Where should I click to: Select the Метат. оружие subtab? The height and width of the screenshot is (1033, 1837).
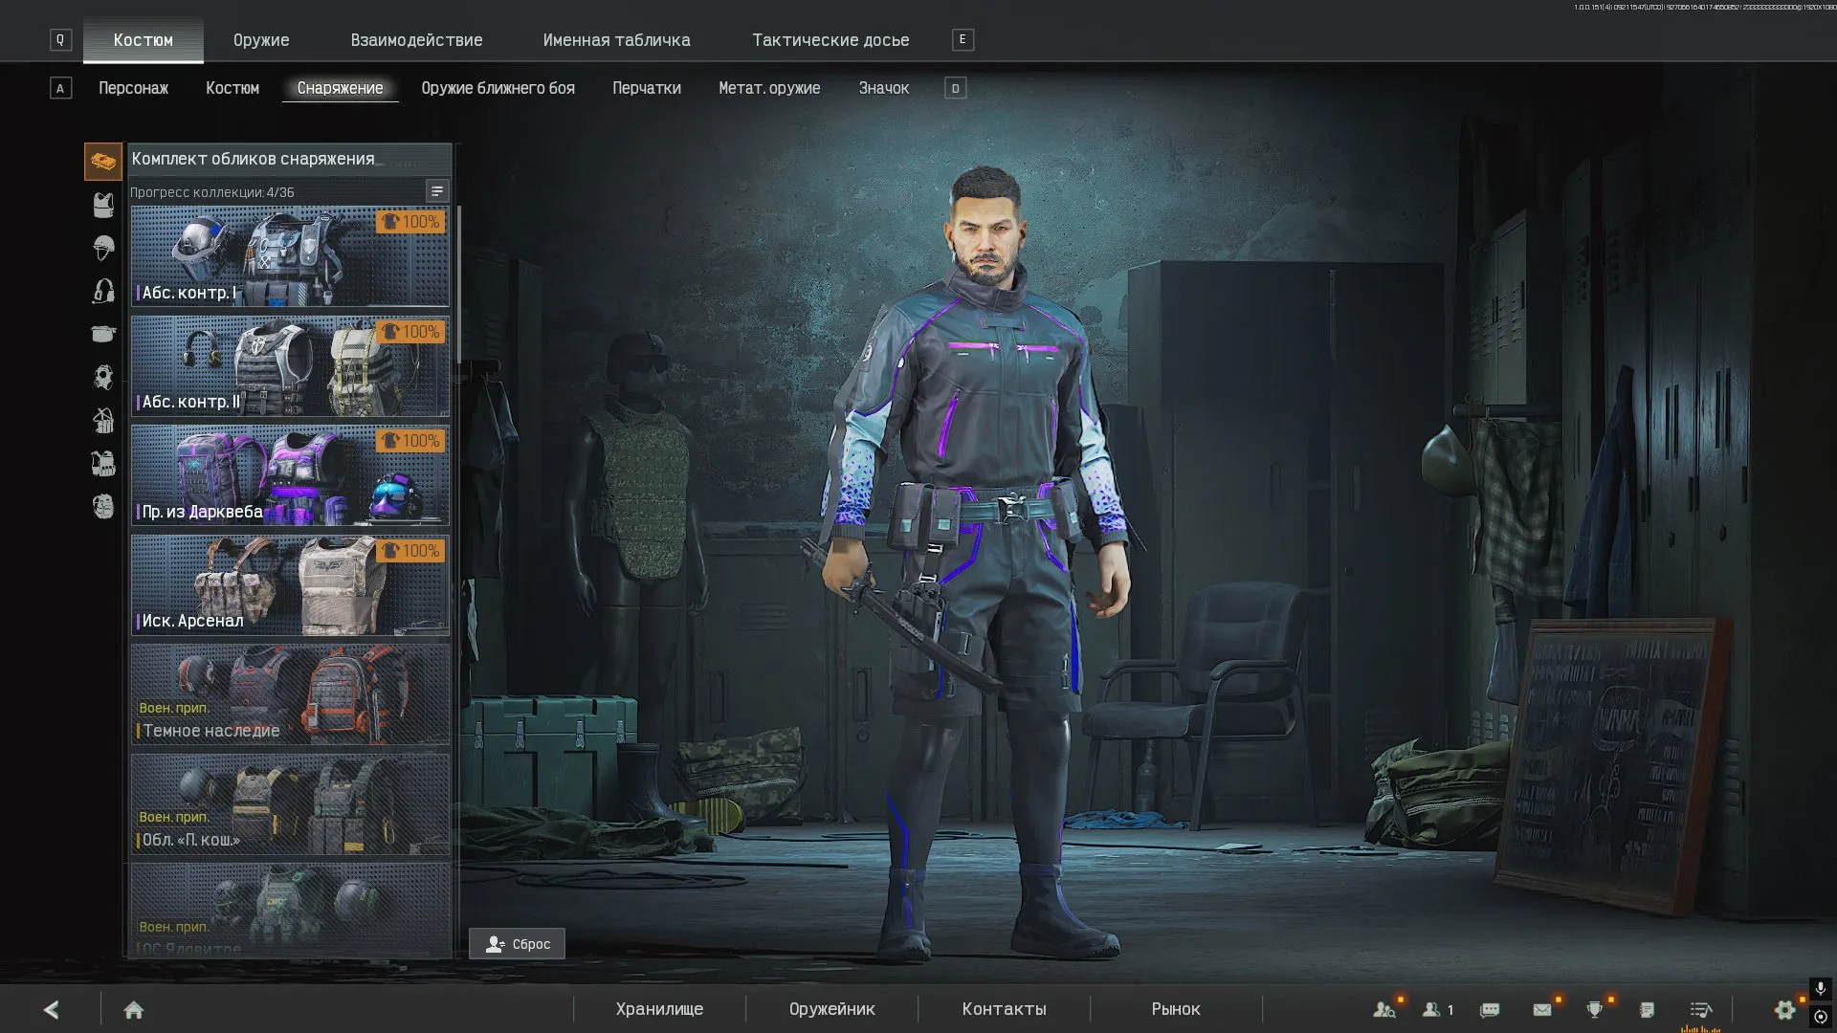click(769, 88)
